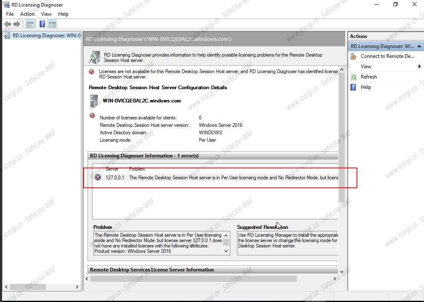Click 'Remote Desktop Services License Server Information' header
424x302 pixels.
point(152,270)
